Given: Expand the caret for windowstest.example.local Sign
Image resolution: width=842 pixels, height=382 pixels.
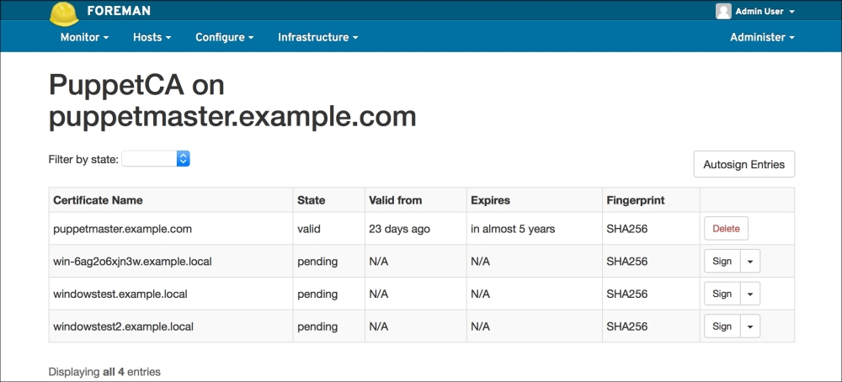Looking at the screenshot, I should (x=750, y=294).
